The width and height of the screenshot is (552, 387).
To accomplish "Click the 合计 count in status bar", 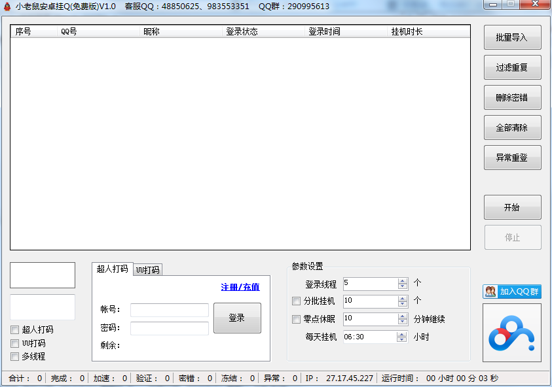I will (25, 379).
